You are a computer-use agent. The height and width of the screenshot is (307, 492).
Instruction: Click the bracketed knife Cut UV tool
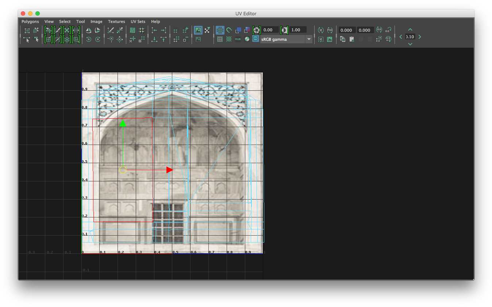pyautogui.click(x=58, y=31)
